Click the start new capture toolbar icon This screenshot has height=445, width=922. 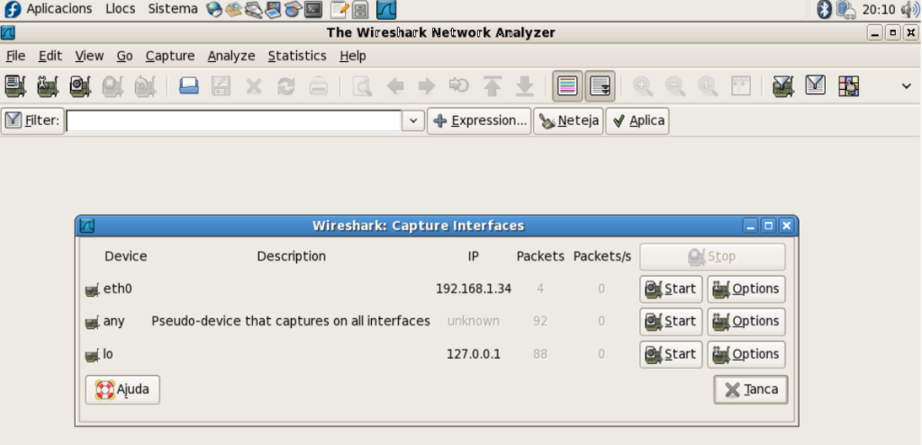tap(80, 86)
